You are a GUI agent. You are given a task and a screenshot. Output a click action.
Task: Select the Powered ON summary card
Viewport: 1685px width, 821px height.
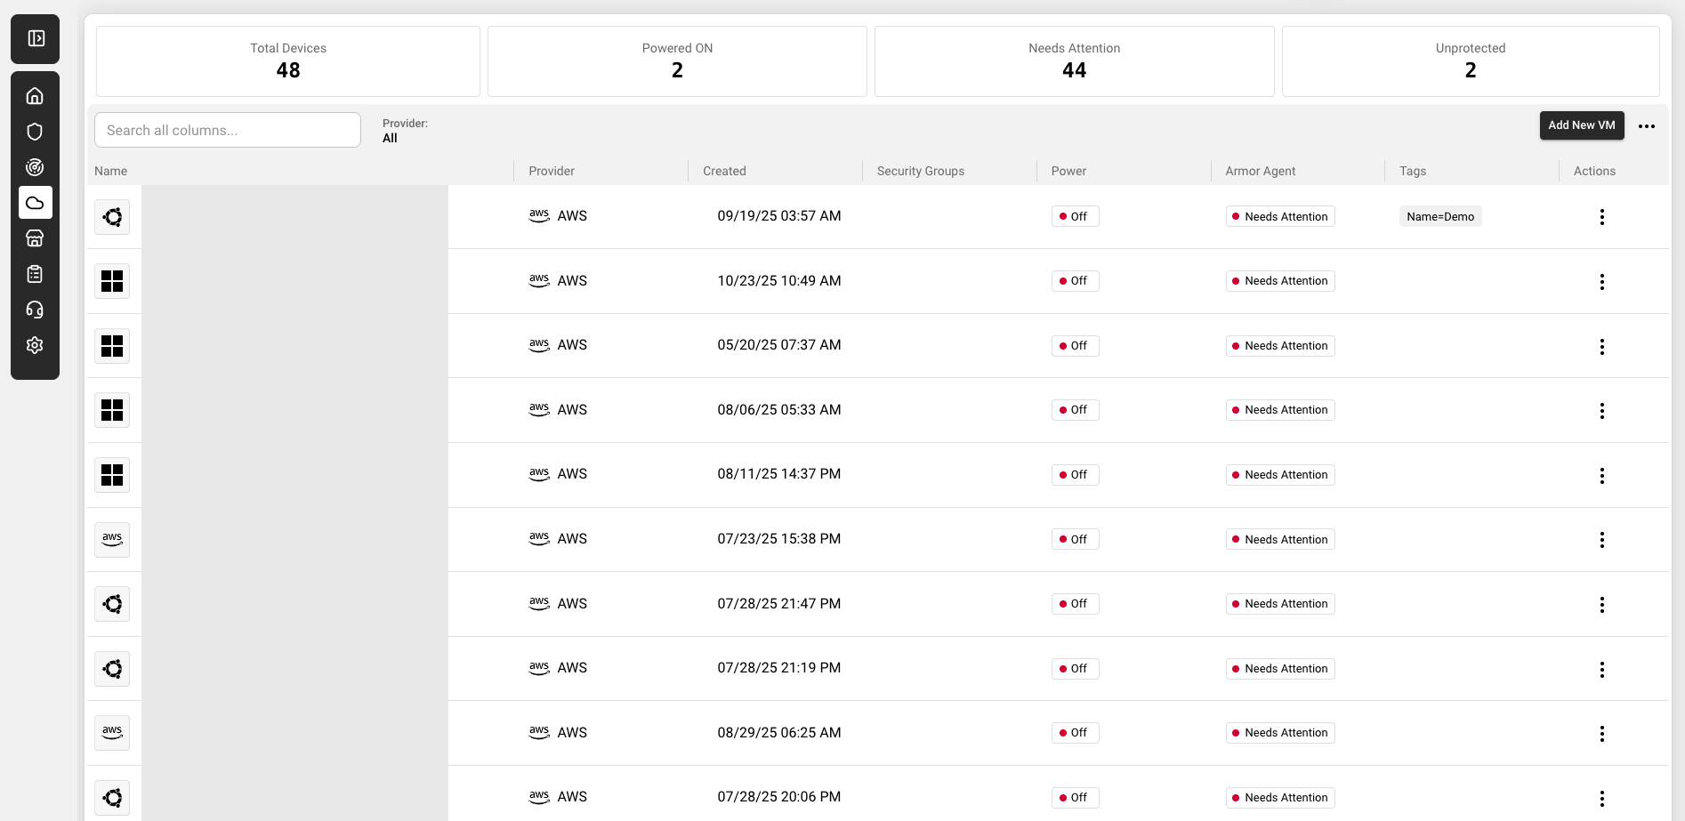tap(677, 61)
